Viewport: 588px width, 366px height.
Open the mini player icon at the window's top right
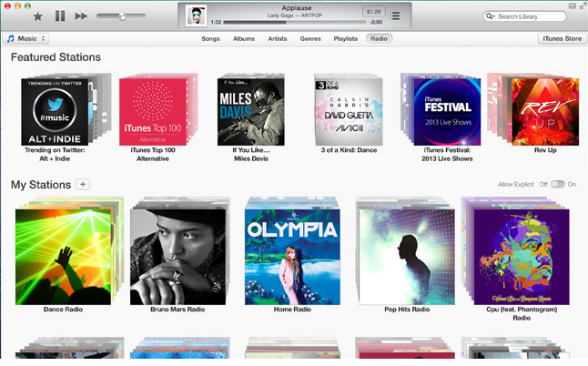(573, 6)
